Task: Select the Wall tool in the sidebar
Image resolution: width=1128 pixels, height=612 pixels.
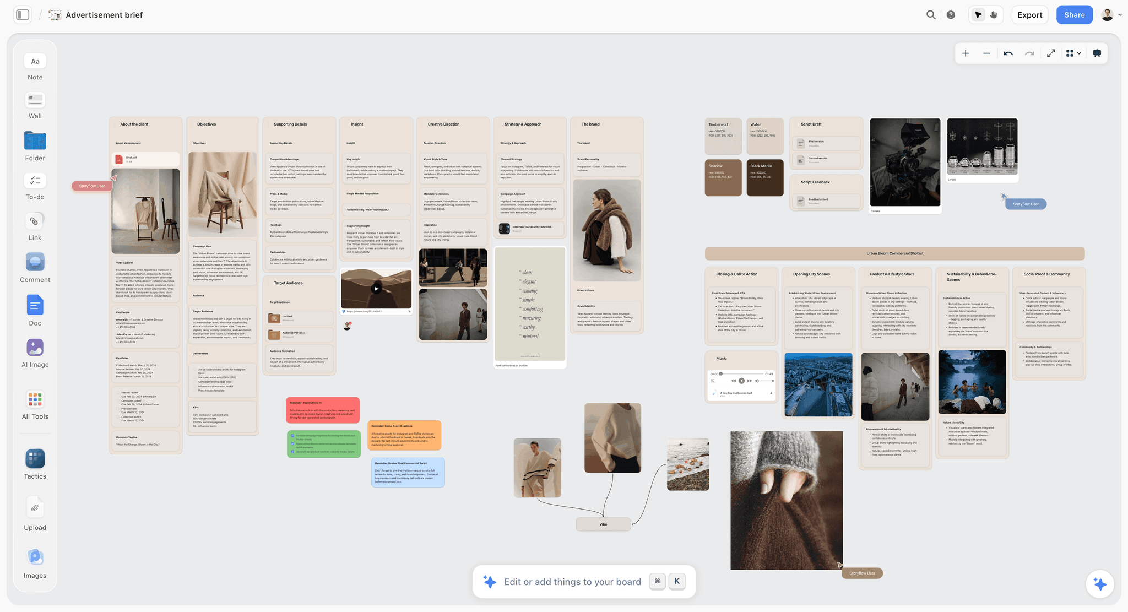Action: (35, 106)
